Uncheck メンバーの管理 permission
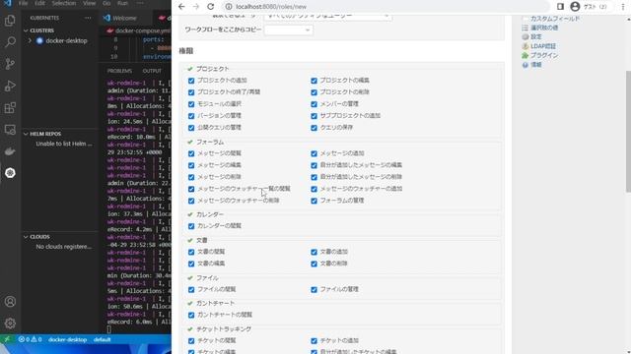This screenshot has height=354, width=631. click(x=314, y=104)
